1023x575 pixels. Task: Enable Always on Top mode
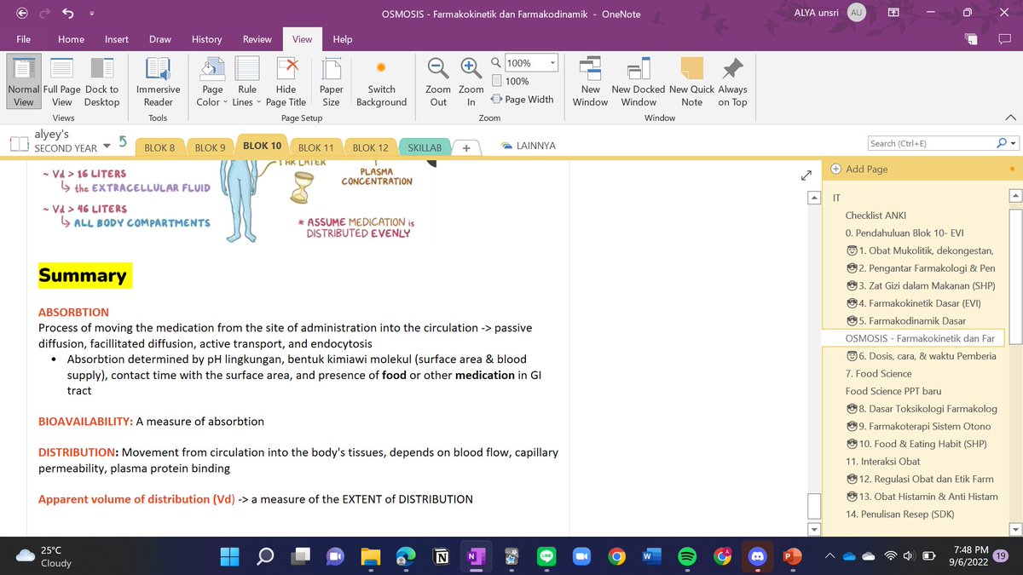pos(731,81)
